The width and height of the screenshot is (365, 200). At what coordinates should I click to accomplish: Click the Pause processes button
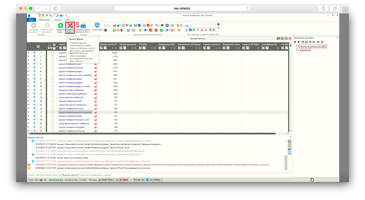47,28
